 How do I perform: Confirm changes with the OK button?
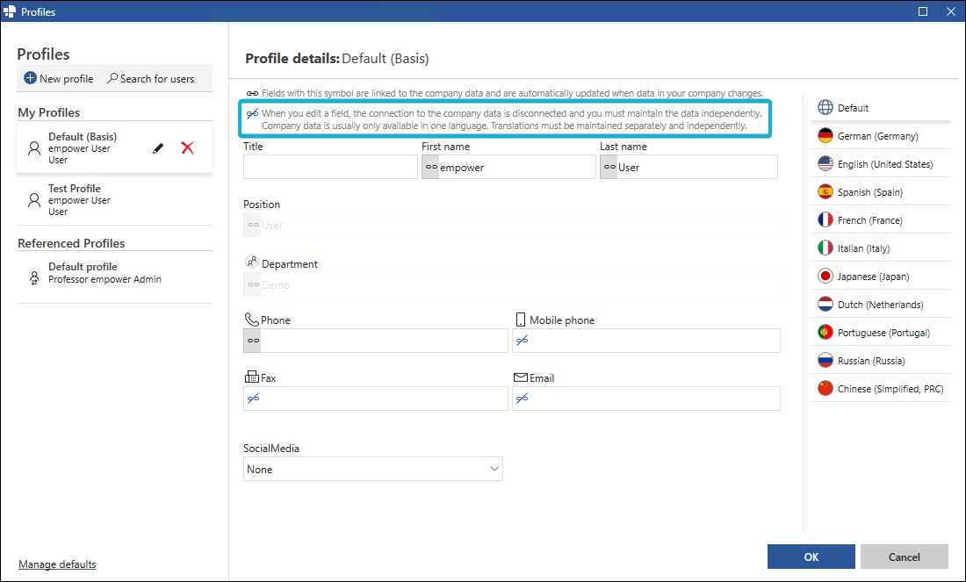(811, 557)
